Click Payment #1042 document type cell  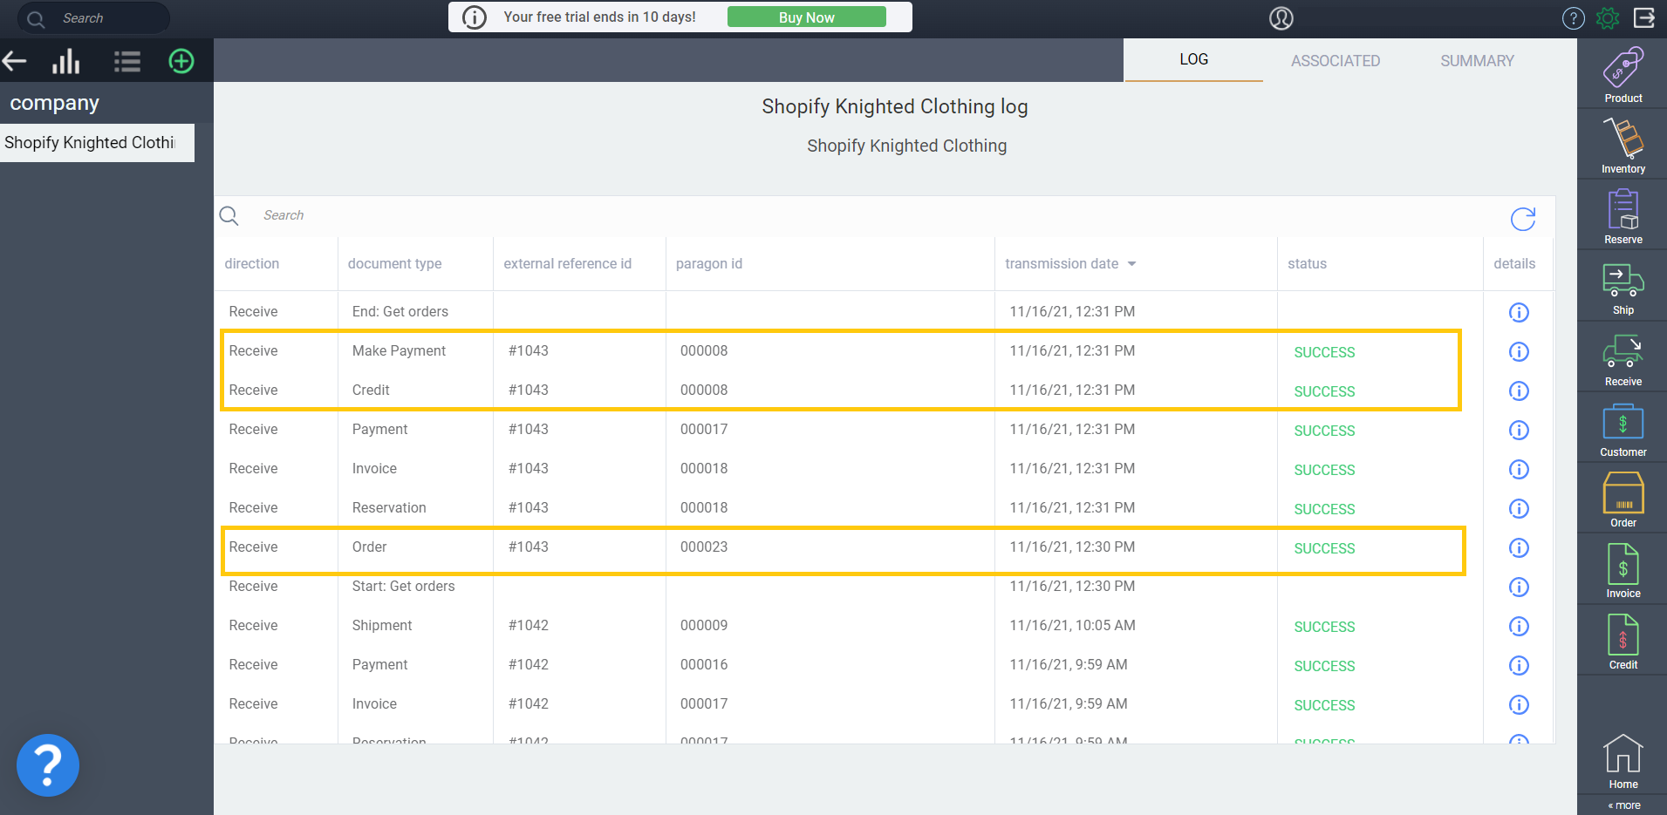[379, 664]
